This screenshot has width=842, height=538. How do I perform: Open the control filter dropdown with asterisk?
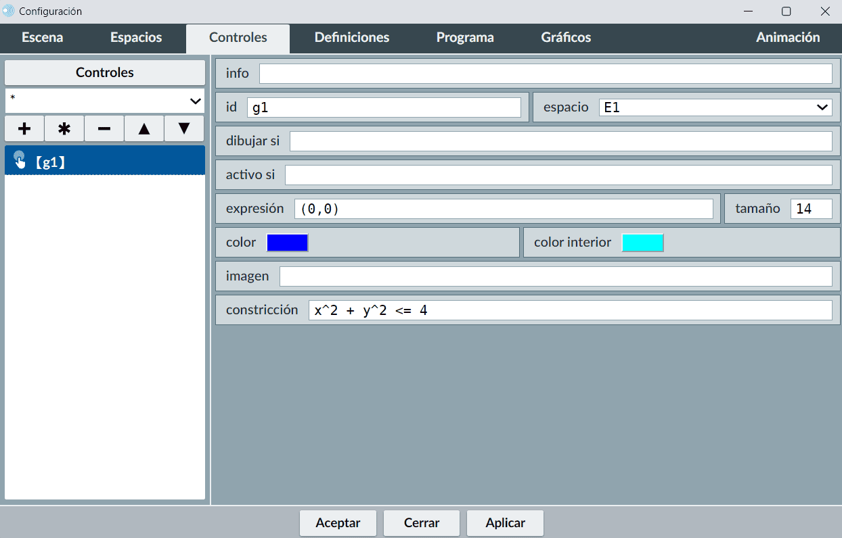(x=104, y=101)
